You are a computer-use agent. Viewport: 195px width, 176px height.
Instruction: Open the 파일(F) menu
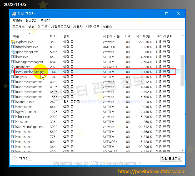pos(17,20)
